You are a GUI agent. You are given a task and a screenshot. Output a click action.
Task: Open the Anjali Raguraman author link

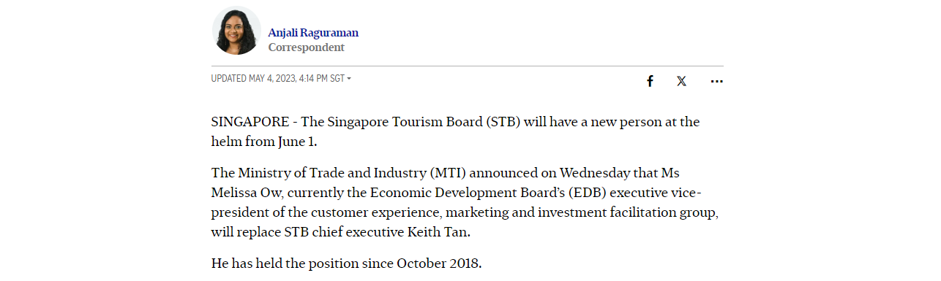tap(313, 33)
